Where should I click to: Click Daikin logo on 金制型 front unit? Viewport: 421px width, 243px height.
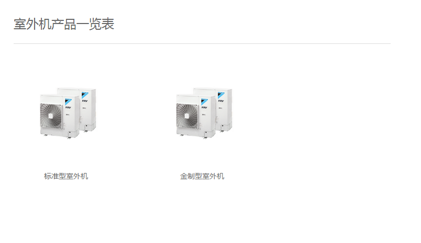click(x=204, y=102)
